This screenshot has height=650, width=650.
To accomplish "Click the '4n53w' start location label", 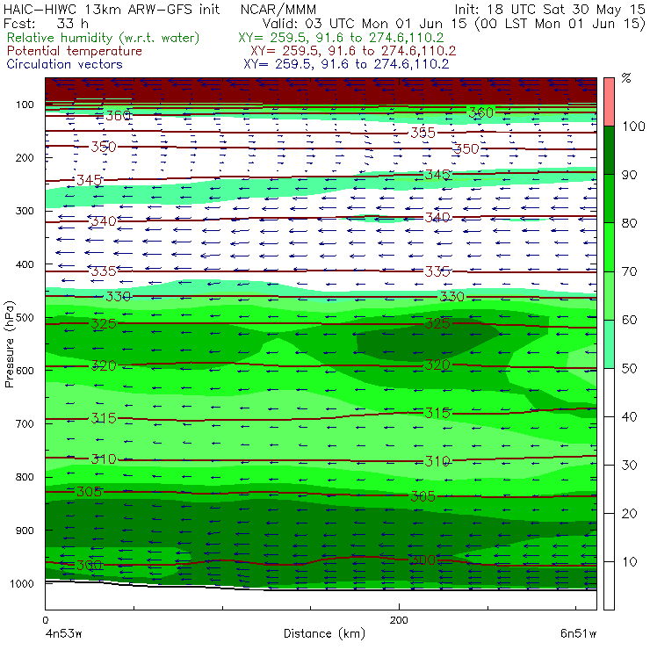I will [64, 633].
